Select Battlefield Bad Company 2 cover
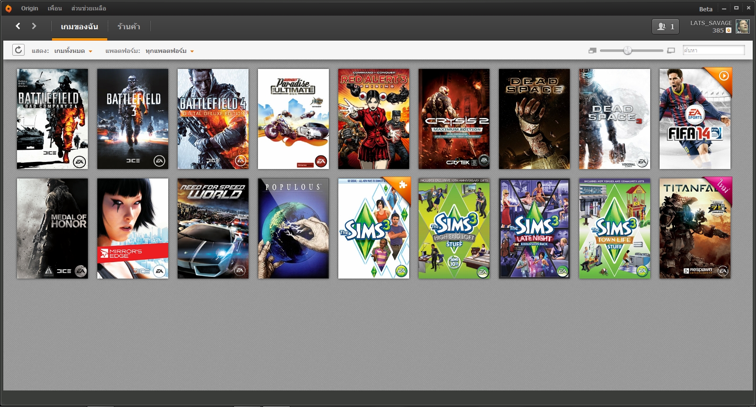Screen dimensions: 756x407 pyautogui.click(x=52, y=119)
